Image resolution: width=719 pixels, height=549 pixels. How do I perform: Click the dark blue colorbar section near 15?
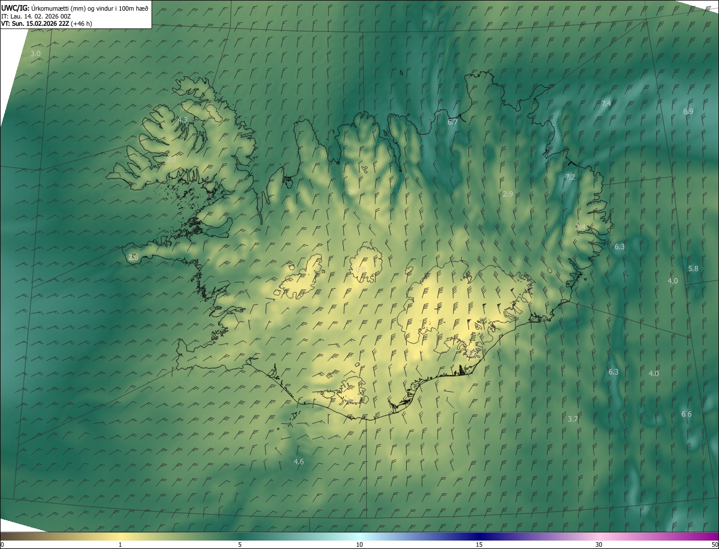point(479,536)
